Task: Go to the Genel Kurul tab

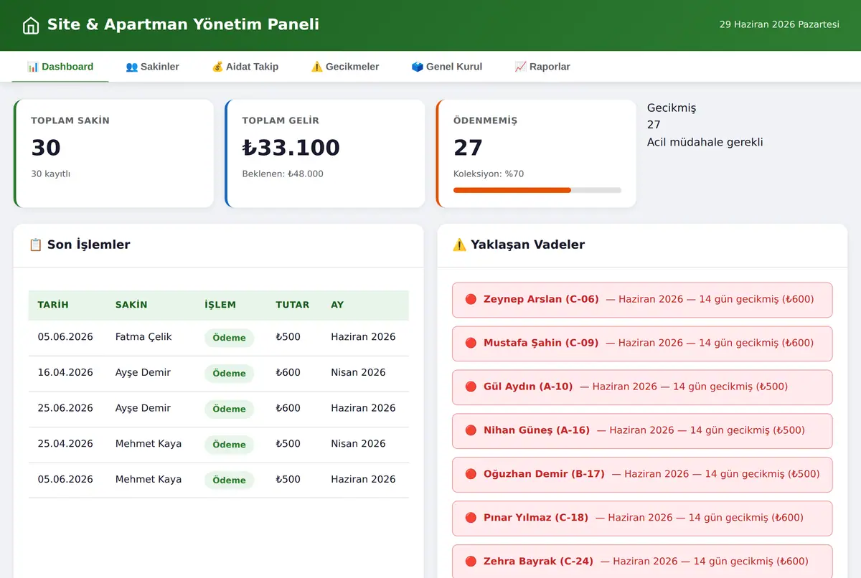Action: [x=446, y=67]
